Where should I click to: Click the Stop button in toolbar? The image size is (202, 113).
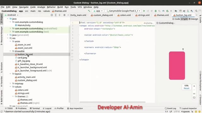[x=171, y=11]
